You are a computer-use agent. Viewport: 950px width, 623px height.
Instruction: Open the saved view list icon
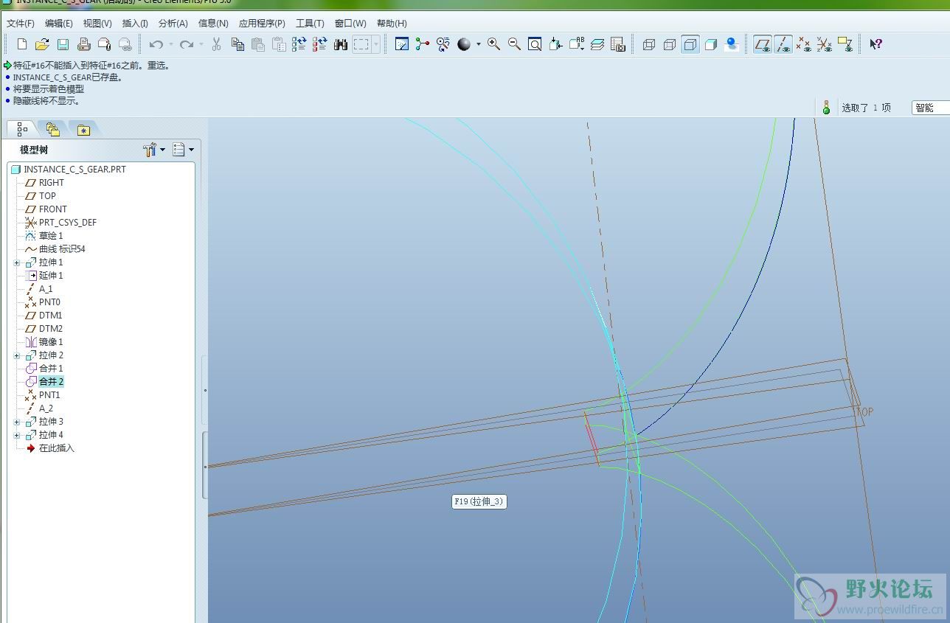(x=577, y=44)
